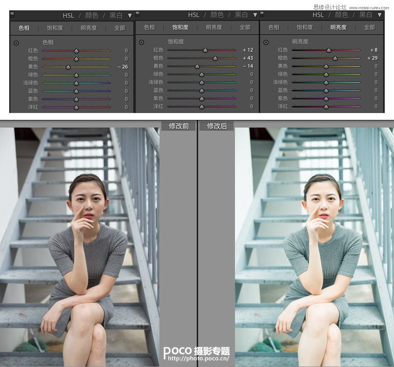Click the -26 value of 黄色 hue
Viewport: 394px width, 367px height.
coord(123,67)
